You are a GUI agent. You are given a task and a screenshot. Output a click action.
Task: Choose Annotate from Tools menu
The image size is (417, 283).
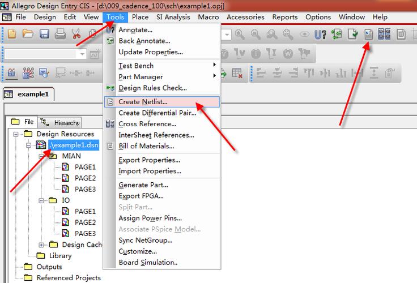pos(162,30)
